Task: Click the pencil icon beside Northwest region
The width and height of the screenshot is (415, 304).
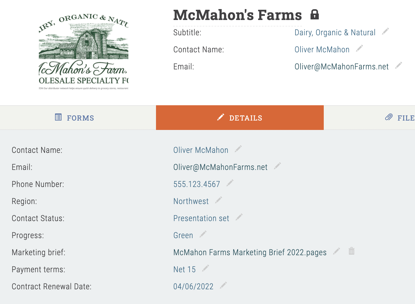Action: (218, 200)
